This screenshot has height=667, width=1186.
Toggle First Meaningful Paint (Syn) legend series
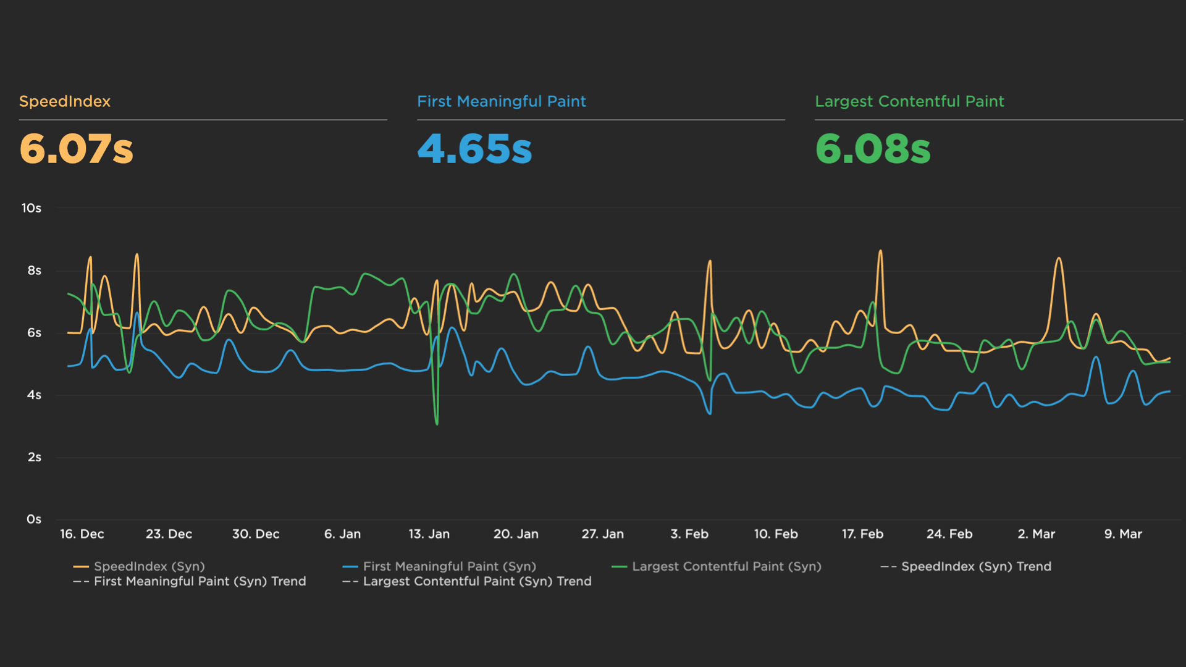(x=449, y=566)
